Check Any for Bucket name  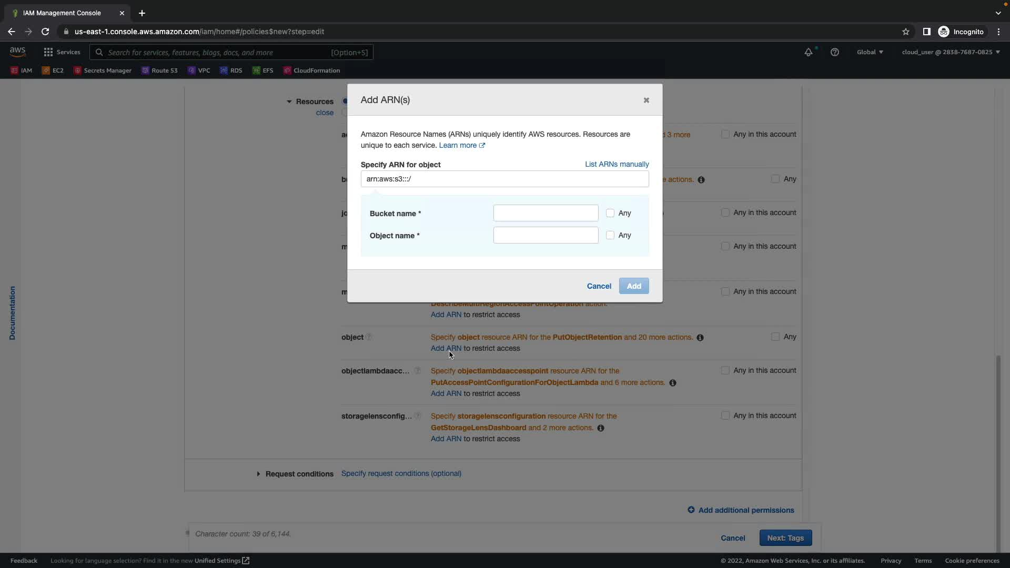pos(610,213)
